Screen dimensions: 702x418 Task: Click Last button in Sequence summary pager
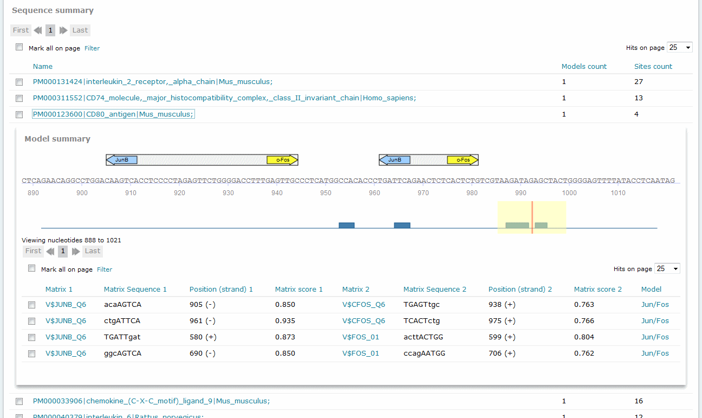tap(80, 30)
